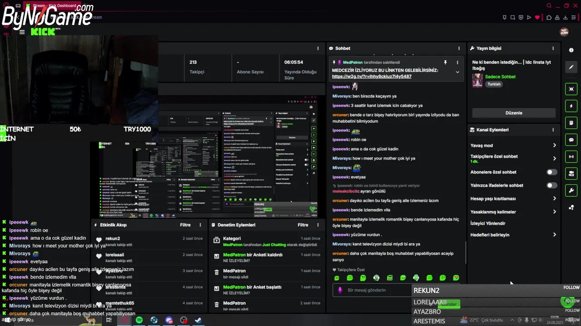
Task: Toggle Yalnızca ifadelerle sohbet switch
Action: click(x=551, y=185)
